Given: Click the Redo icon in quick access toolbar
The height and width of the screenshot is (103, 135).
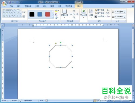Looking at the screenshot, I should 17,2.
